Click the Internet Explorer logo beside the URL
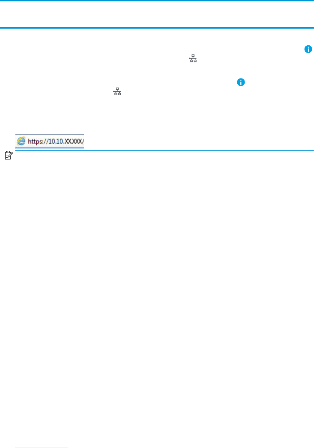This screenshot has height=448, width=314. (21, 141)
